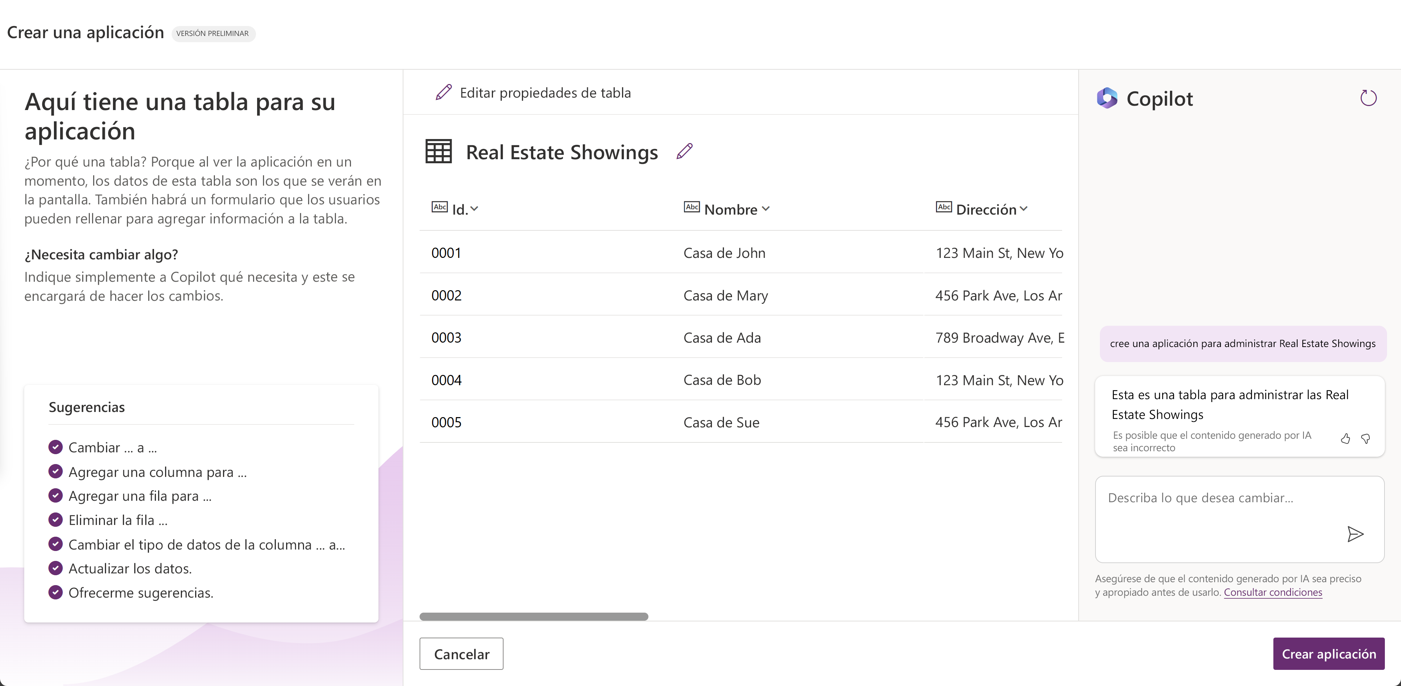Click cell 0004 in Id. column
The image size is (1401, 686).
click(x=446, y=380)
